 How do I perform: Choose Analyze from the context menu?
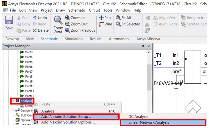tap(77, 111)
